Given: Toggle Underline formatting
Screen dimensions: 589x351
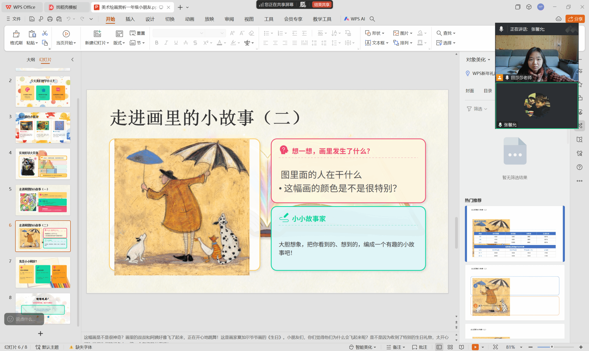Looking at the screenshot, I should point(176,43).
